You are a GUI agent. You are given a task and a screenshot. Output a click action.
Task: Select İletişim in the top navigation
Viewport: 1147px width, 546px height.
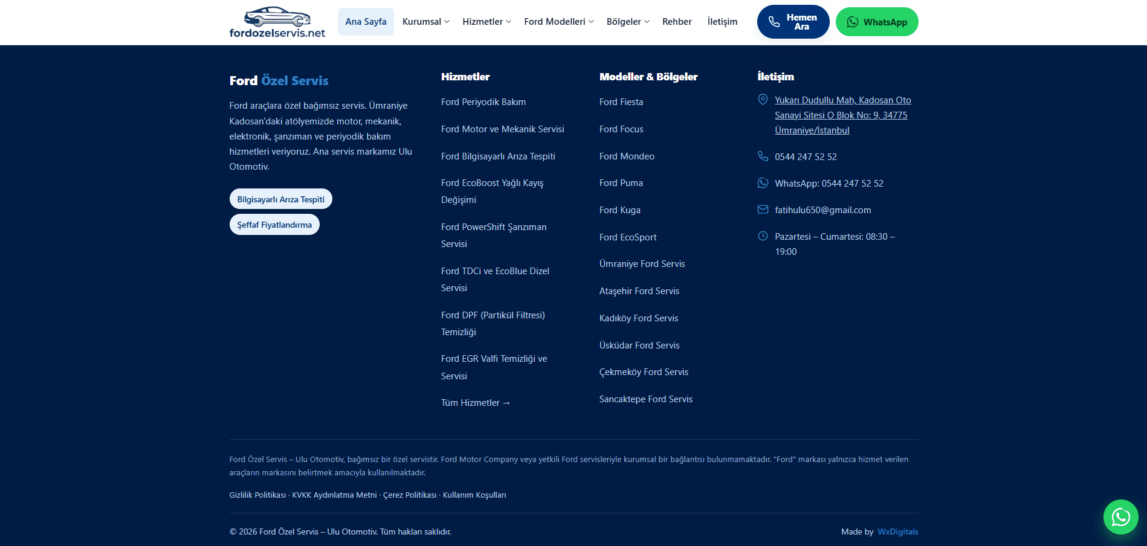click(x=722, y=22)
